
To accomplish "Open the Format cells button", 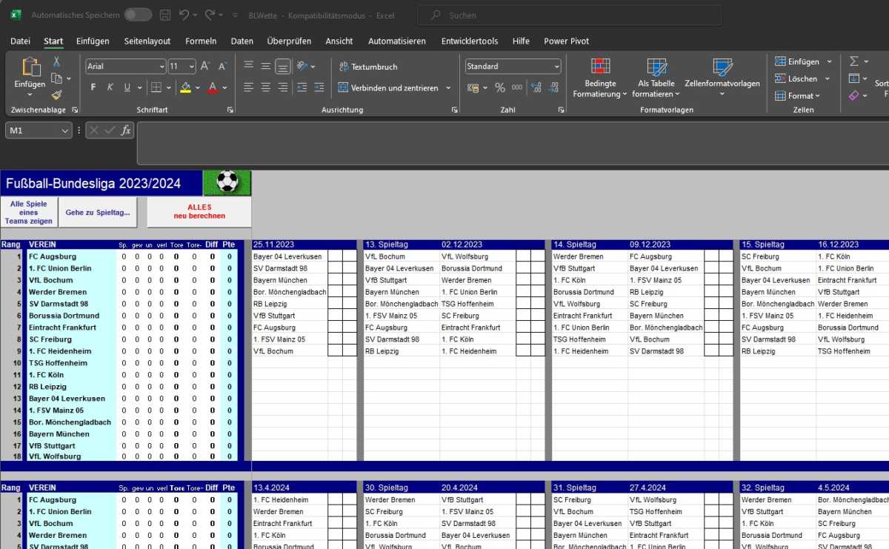I will [799, 96].
